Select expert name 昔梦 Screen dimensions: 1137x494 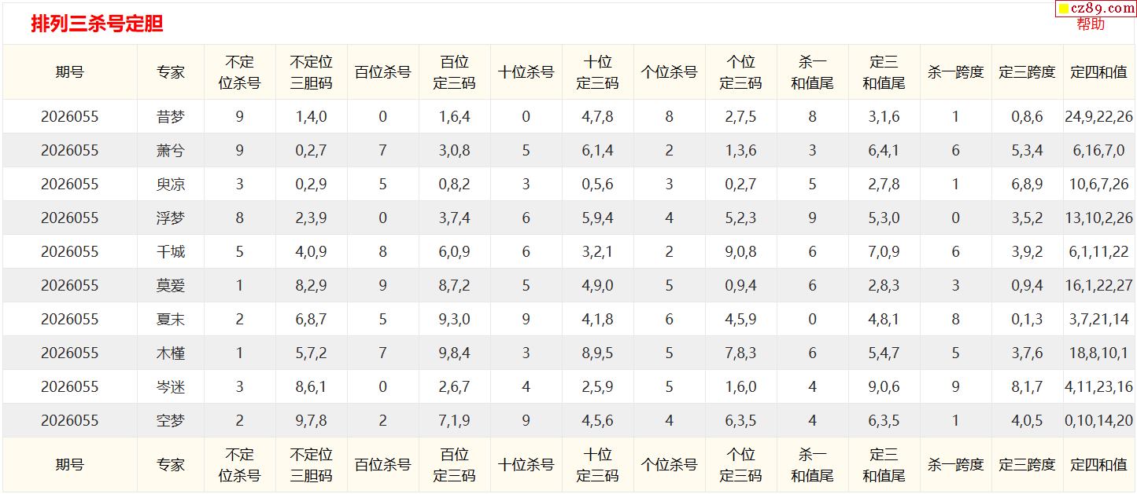coord(171,117)
